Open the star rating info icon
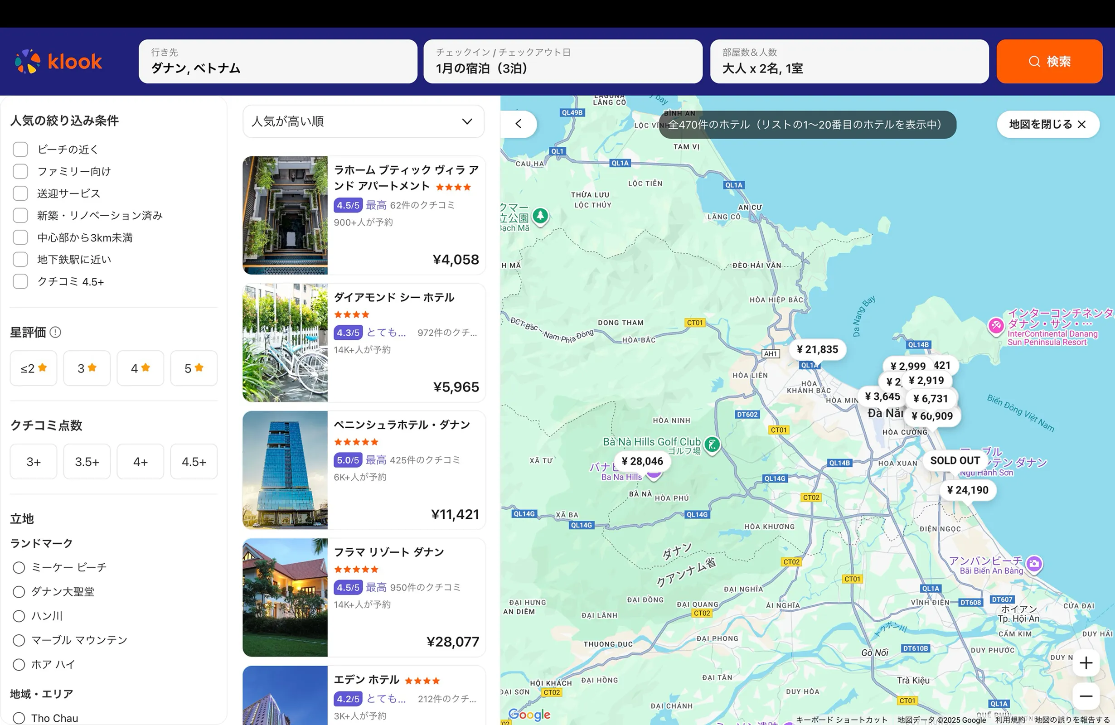Screen dimensions: 1115x725 [55, 333]
